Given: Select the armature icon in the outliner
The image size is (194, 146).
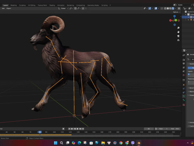Looking at the screenshot, I should tap(191, 17).
